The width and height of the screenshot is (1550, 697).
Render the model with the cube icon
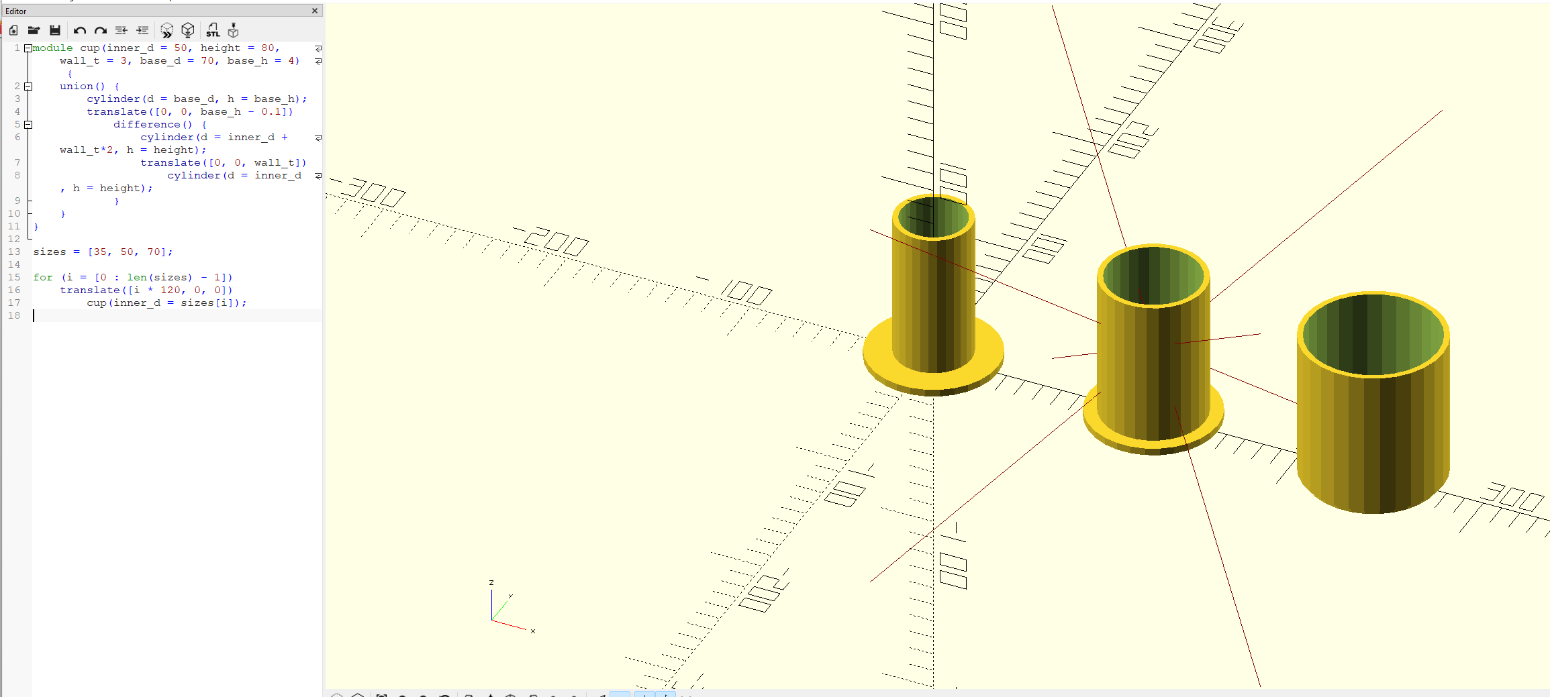(188, 30)
